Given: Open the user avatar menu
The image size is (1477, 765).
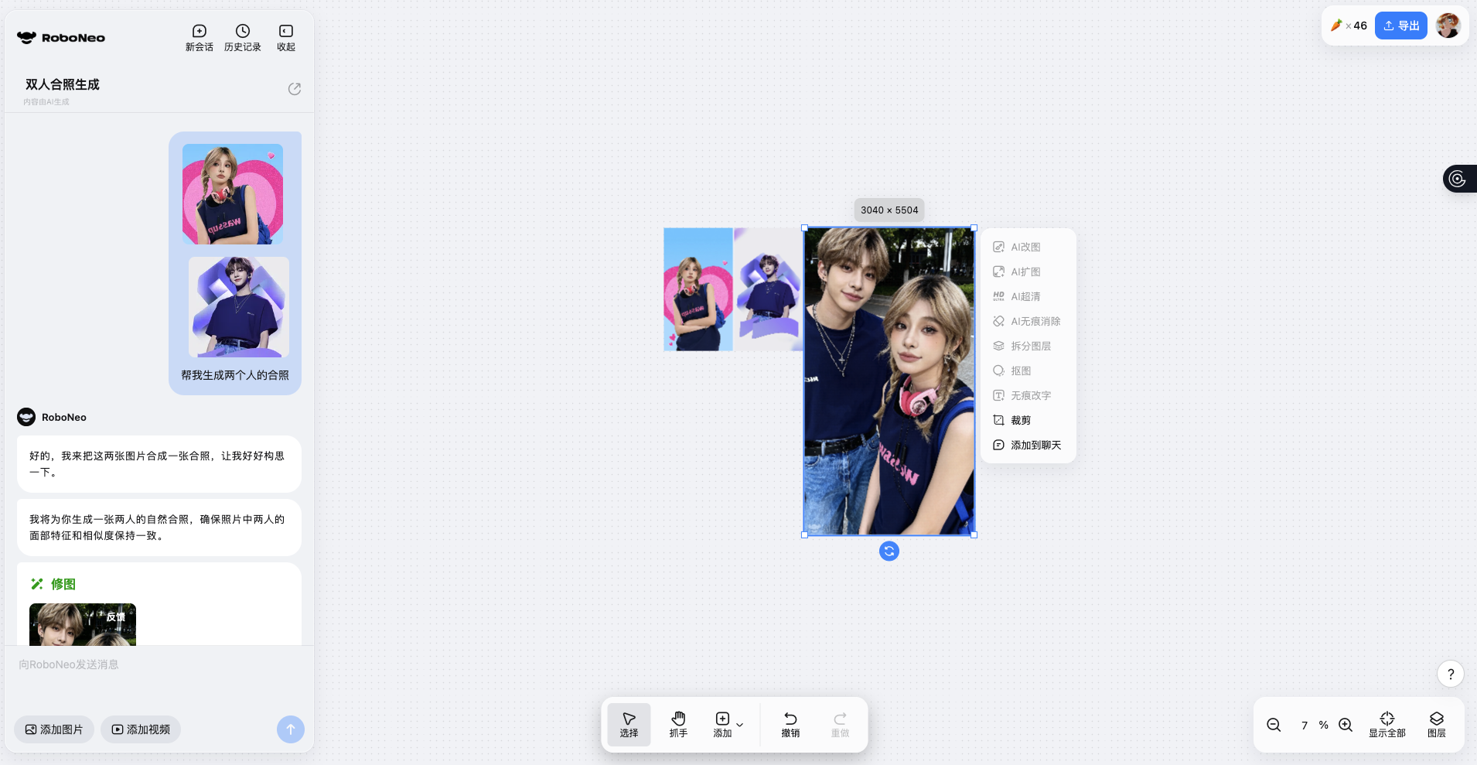Looking at the screenshot, I should pos(1448,26).
